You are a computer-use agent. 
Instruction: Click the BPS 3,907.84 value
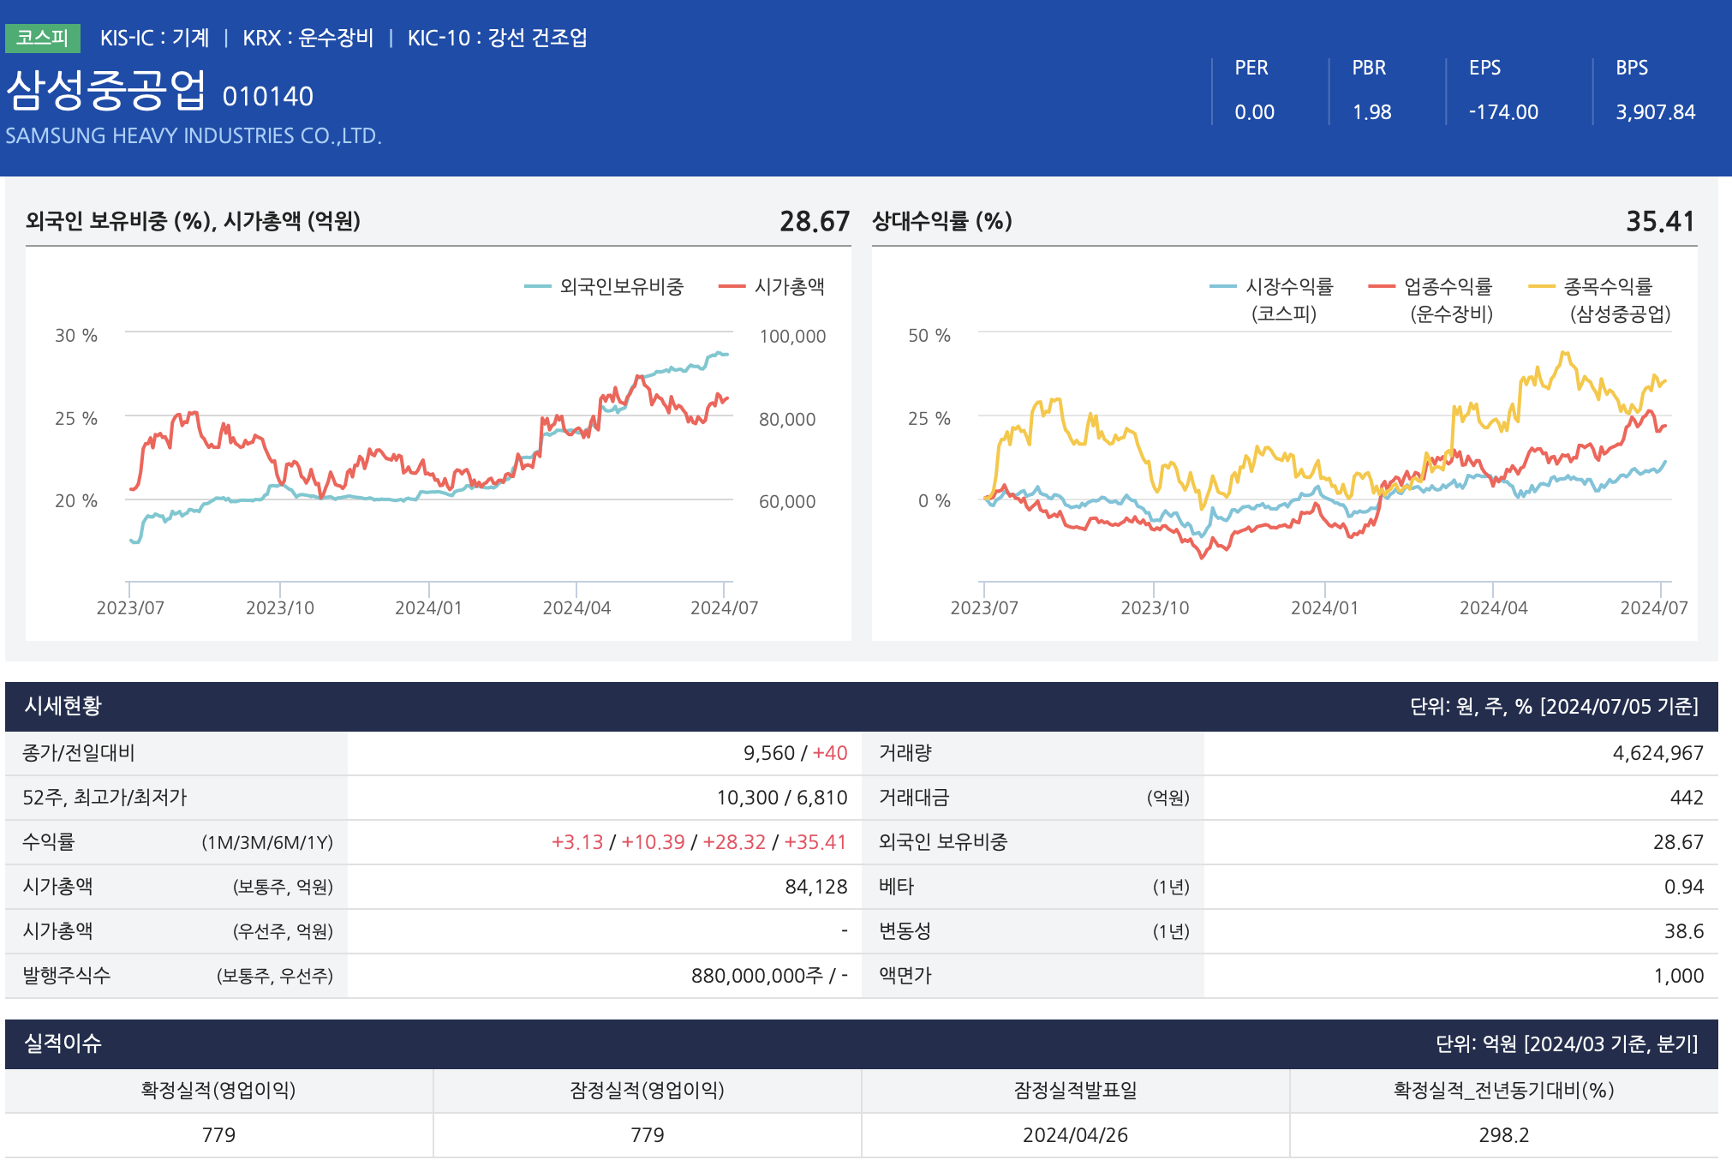point(1655,112)
